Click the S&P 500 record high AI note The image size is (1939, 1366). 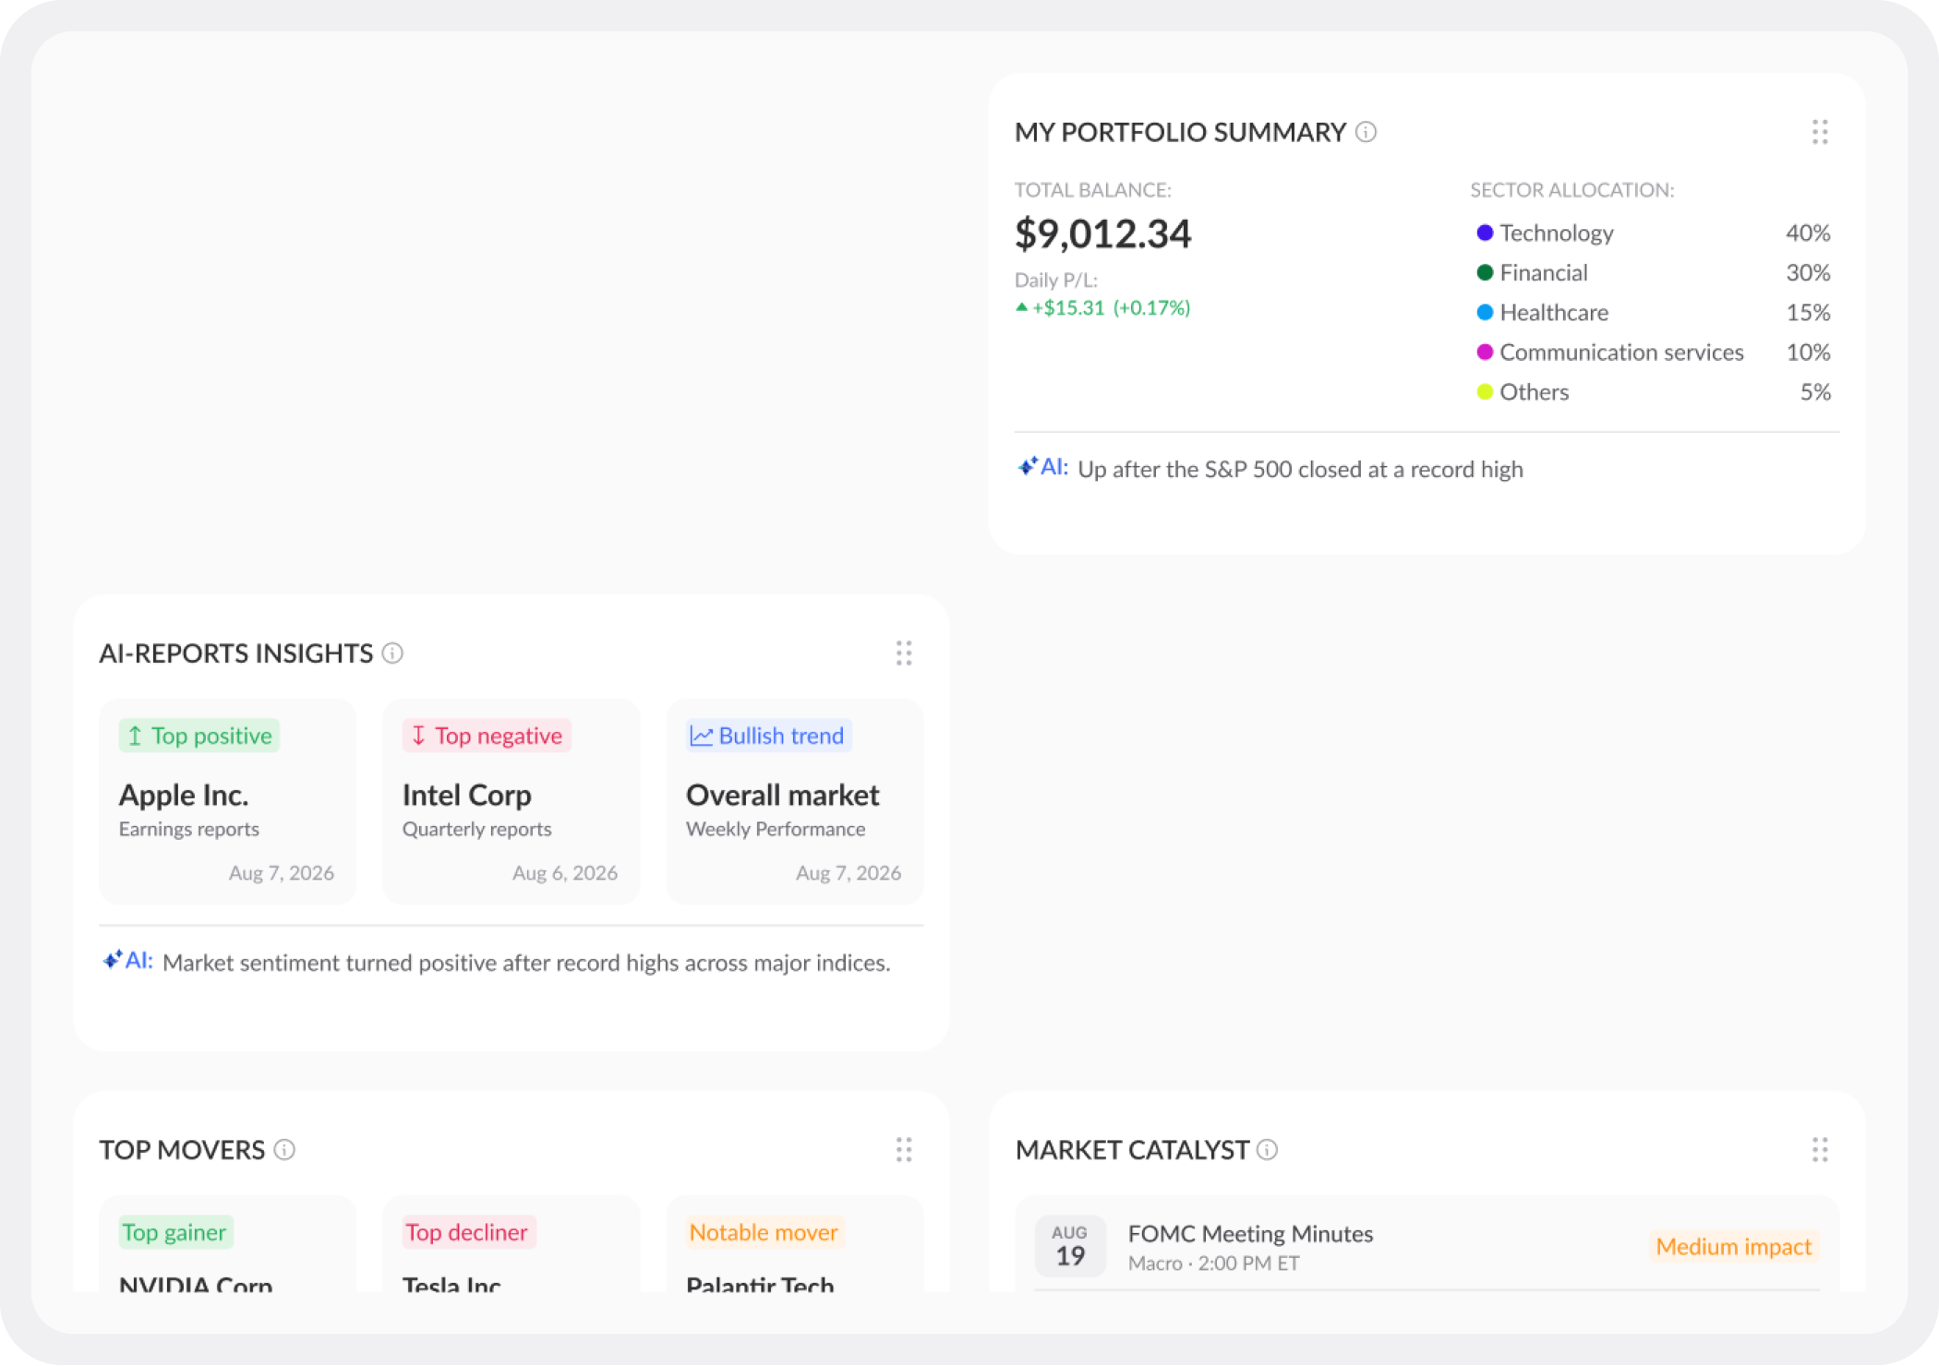[1300, 469]
